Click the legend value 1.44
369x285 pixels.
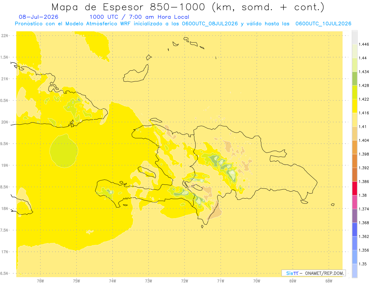tap(363, 58)
